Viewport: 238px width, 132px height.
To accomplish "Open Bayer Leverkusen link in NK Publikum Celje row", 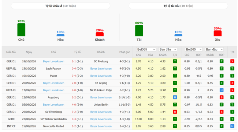I will pos(53,90).
